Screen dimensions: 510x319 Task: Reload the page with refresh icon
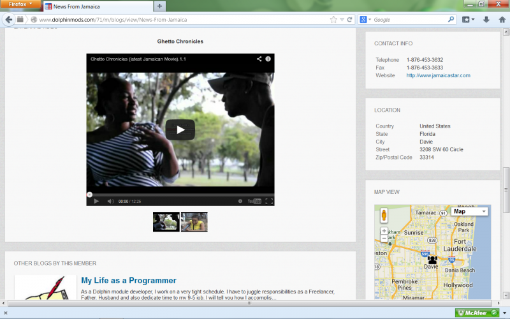(349, 20)
